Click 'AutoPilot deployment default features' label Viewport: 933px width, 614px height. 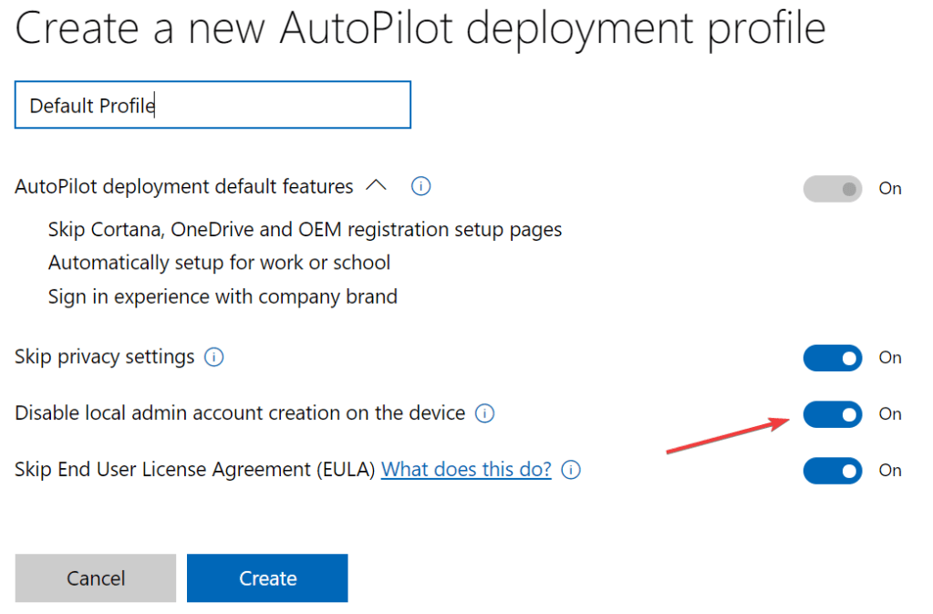184,187
